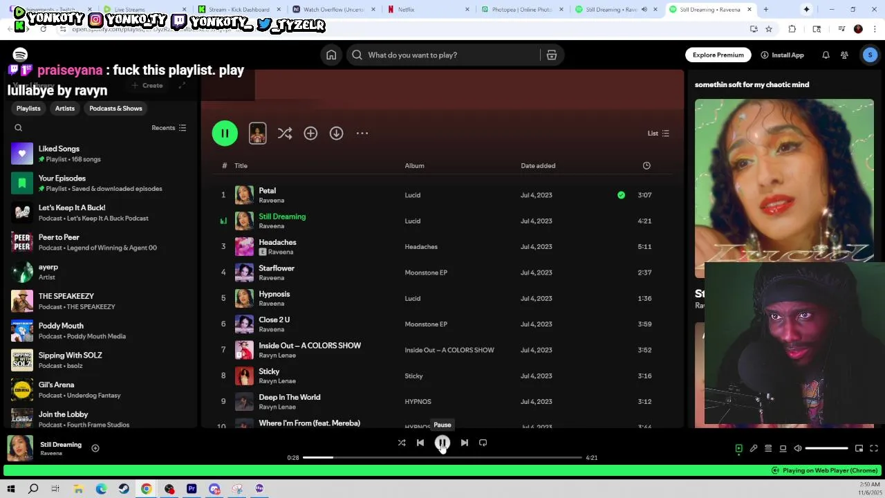Click the green saved checkmark on Petal
This screenshot has width=885, height=498.
[621, 195]
